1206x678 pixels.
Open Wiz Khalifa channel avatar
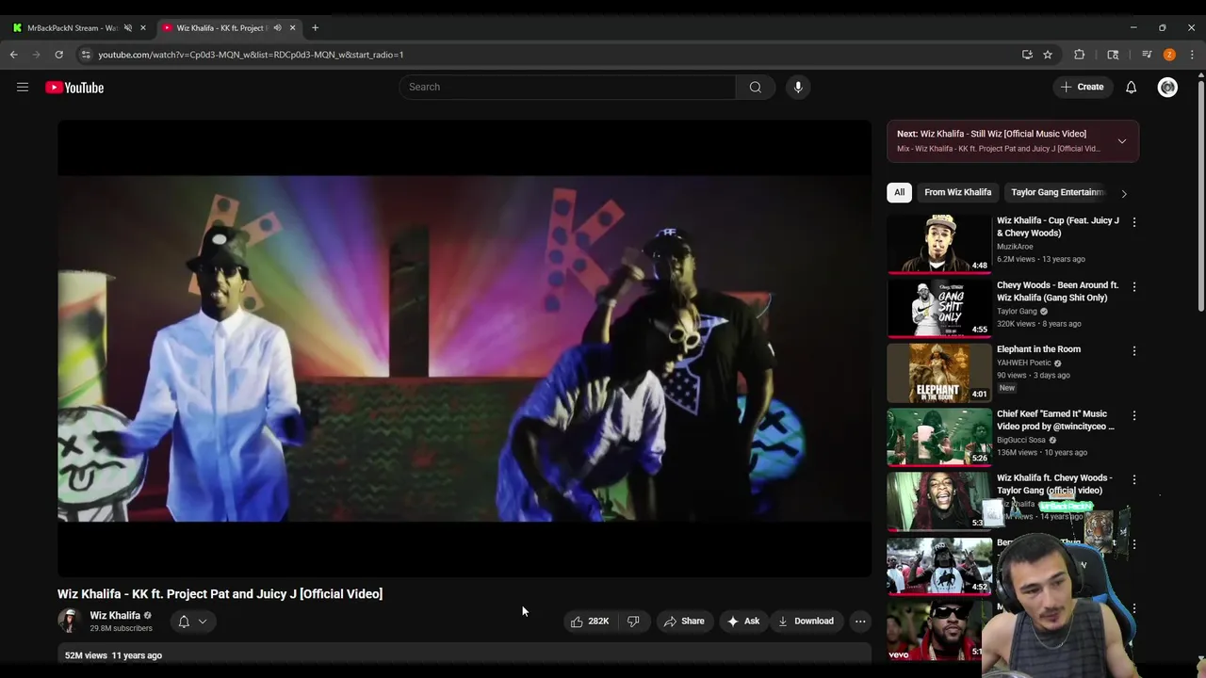[x=69, y=621]
